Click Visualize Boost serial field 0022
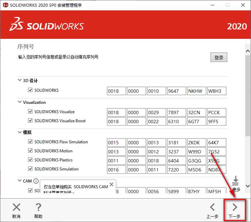The width and height of the screenshot is (251, 222). (x=156, y=122)
